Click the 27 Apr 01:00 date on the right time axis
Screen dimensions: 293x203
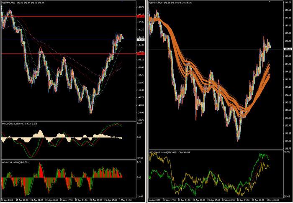229,200
